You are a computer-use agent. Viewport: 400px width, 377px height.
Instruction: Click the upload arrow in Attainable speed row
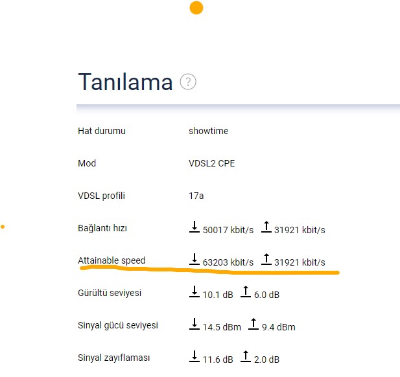coord(266,259)
